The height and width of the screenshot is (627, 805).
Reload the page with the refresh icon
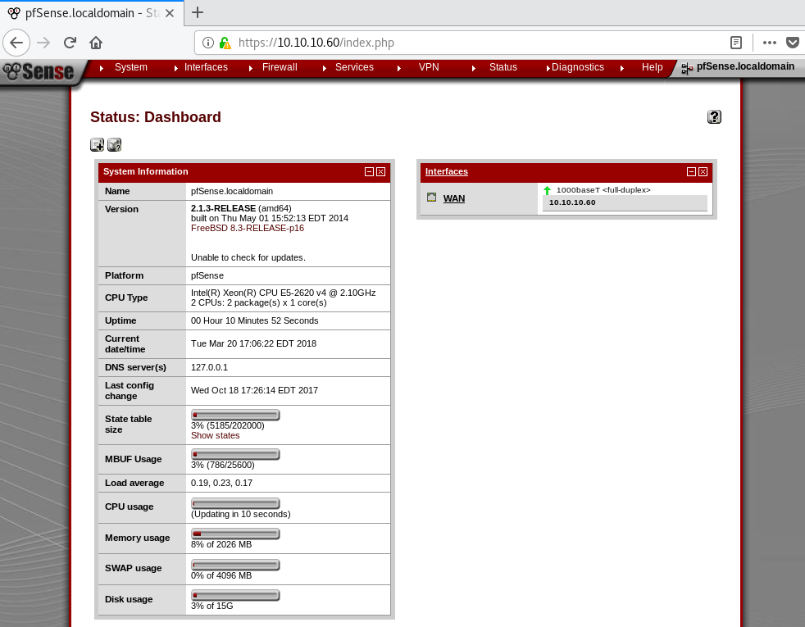click(x=70, y=43)
